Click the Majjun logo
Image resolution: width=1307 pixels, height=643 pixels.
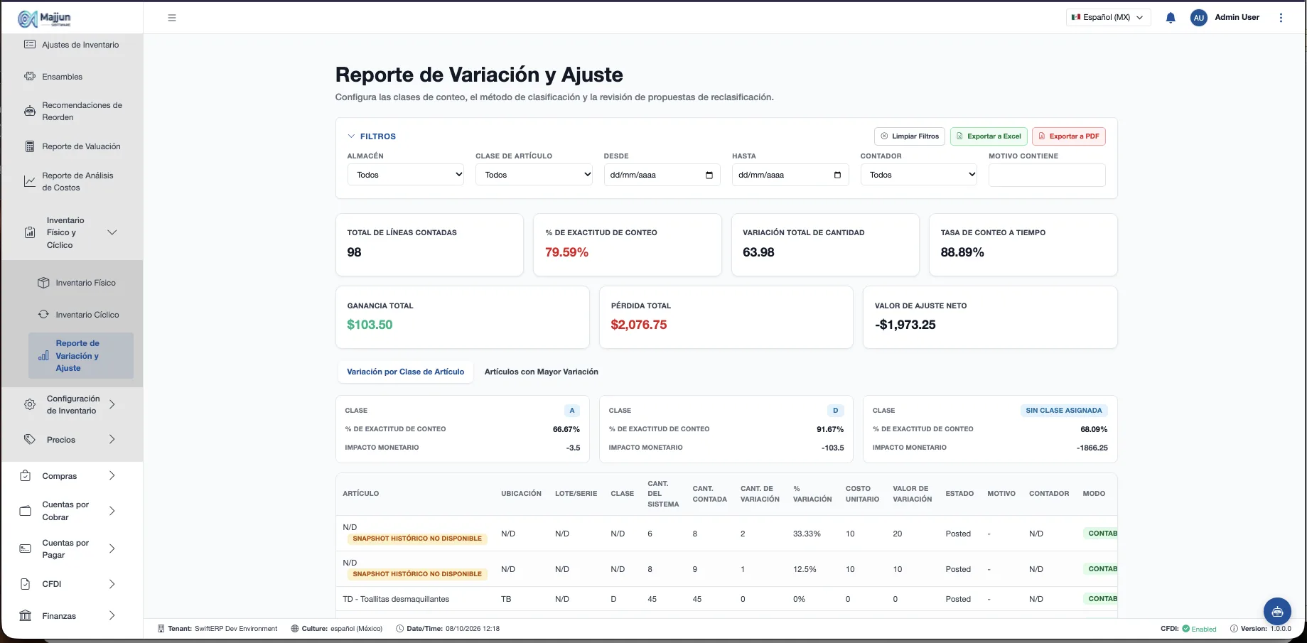[44, 18]
